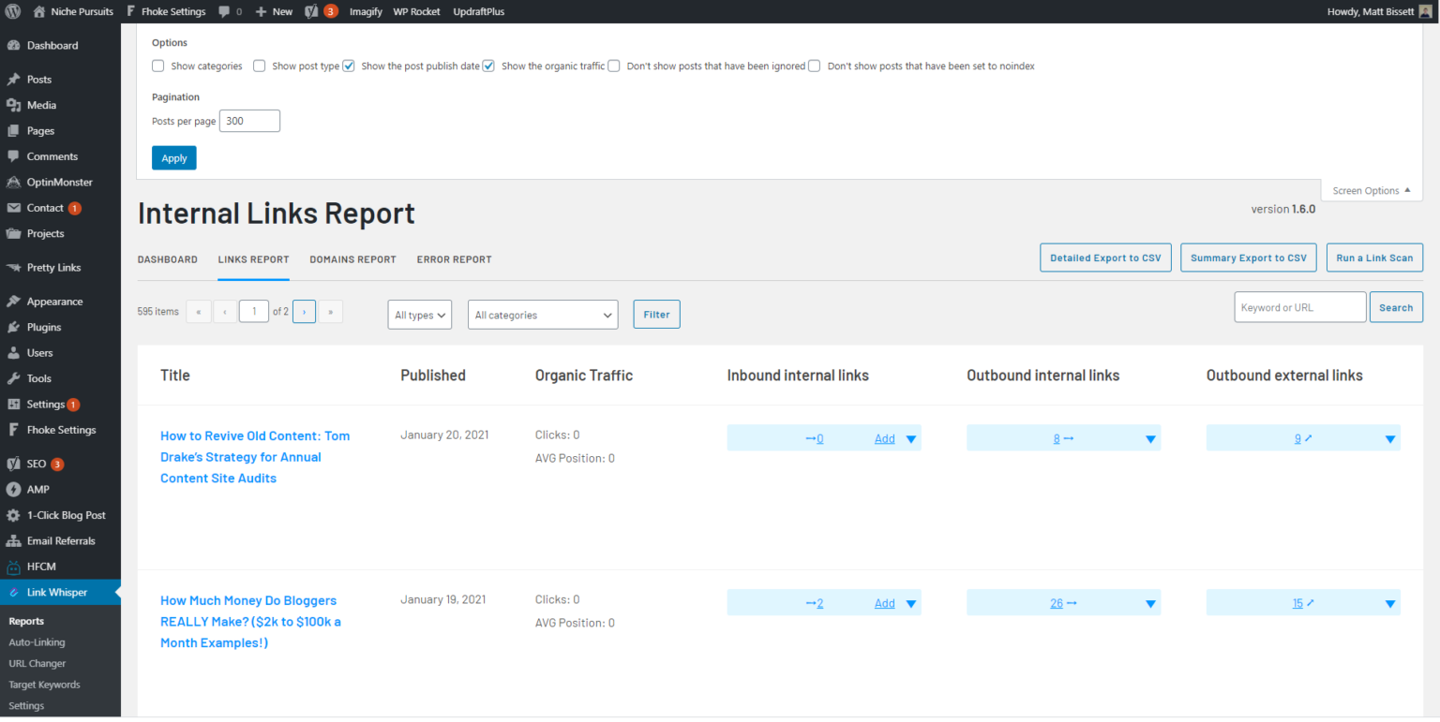Select the HFCM plugin icon
The width and height of the screenshot is (1440, 722).
click(x=15, y=566)
